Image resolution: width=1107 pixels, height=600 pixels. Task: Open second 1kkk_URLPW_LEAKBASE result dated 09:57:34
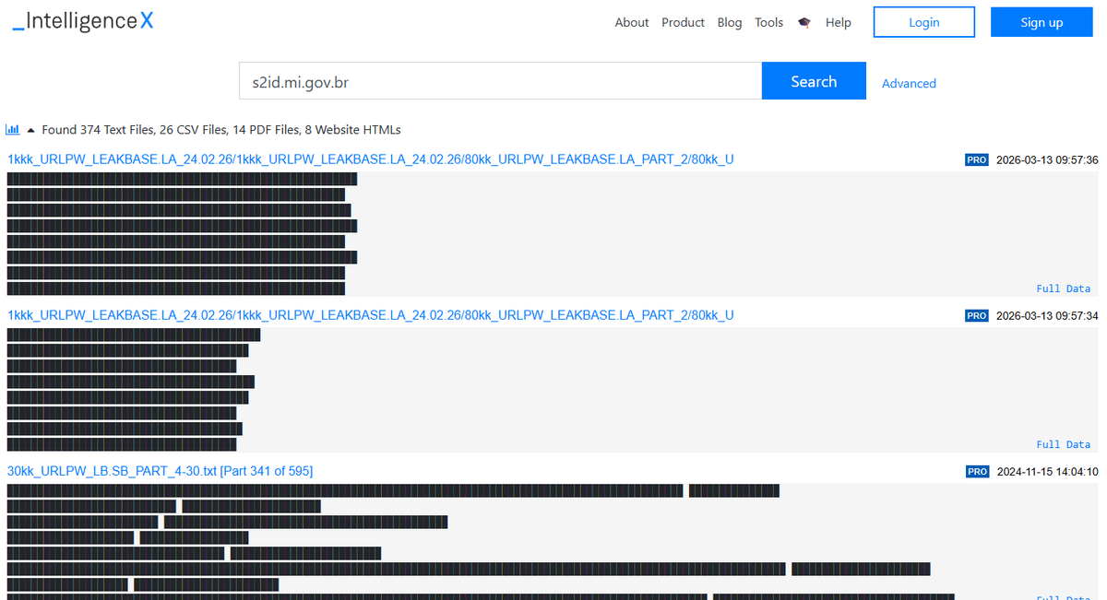371,315
